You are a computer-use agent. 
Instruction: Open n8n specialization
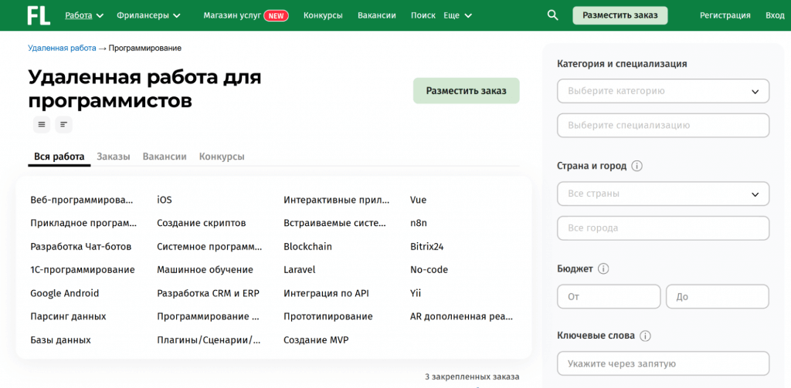pyautogui.click(x=418, y=223)
